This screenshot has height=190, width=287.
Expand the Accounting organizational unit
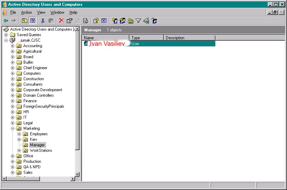click(12, 46)
